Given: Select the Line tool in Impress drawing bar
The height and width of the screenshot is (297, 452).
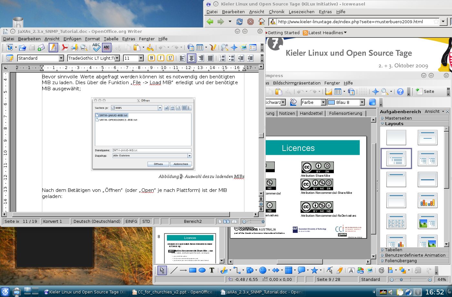Looking at the screenshot, I should [x=174, y=270].
